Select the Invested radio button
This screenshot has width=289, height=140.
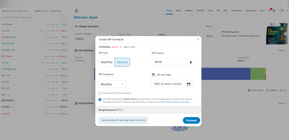click(267, 90)
